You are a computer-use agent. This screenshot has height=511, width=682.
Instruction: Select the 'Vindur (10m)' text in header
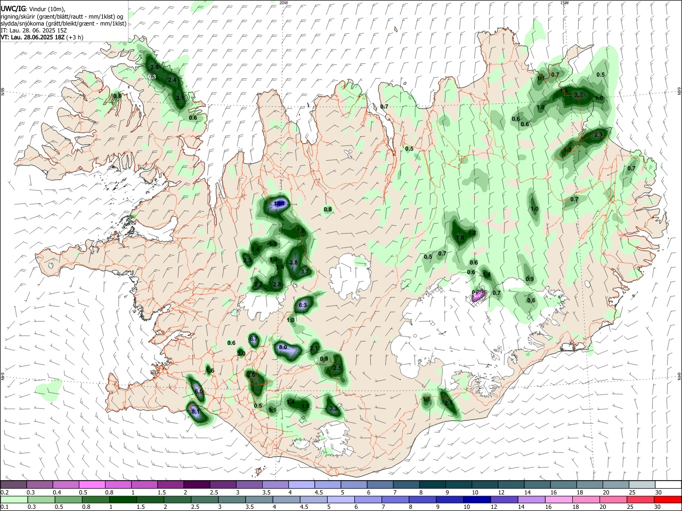pos(46,9)
